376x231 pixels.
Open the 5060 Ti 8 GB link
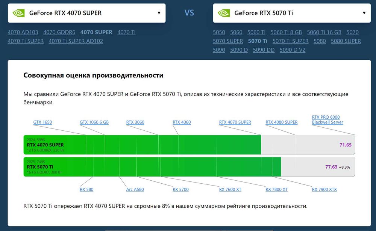point(286,32)
